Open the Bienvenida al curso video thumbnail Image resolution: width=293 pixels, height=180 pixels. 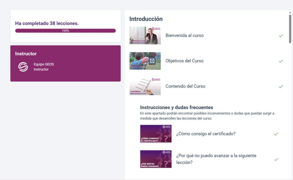point(145,36)
